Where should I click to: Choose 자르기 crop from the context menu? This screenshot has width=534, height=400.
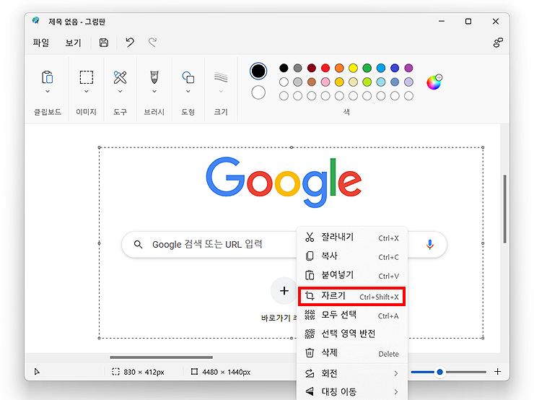coord(352,297)
